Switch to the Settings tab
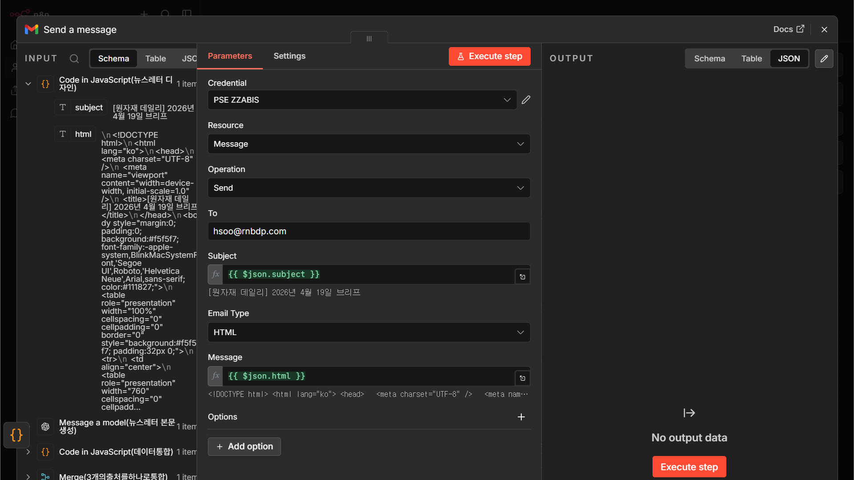This screenshot has width=854, height=480. coord(289,56)
